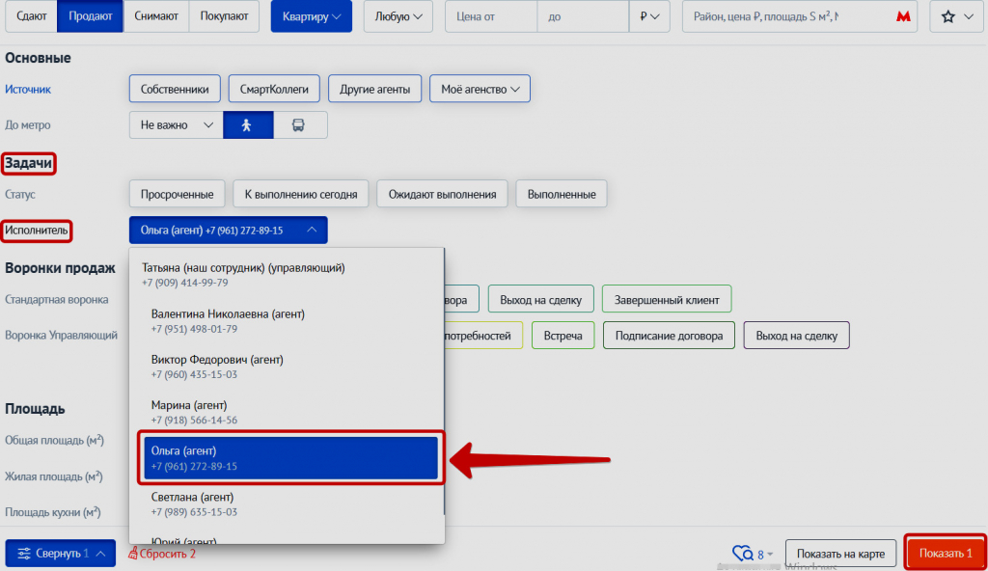Open the Любую dropdown
Screen dimensions: 988x571
[x=398, y=16]
